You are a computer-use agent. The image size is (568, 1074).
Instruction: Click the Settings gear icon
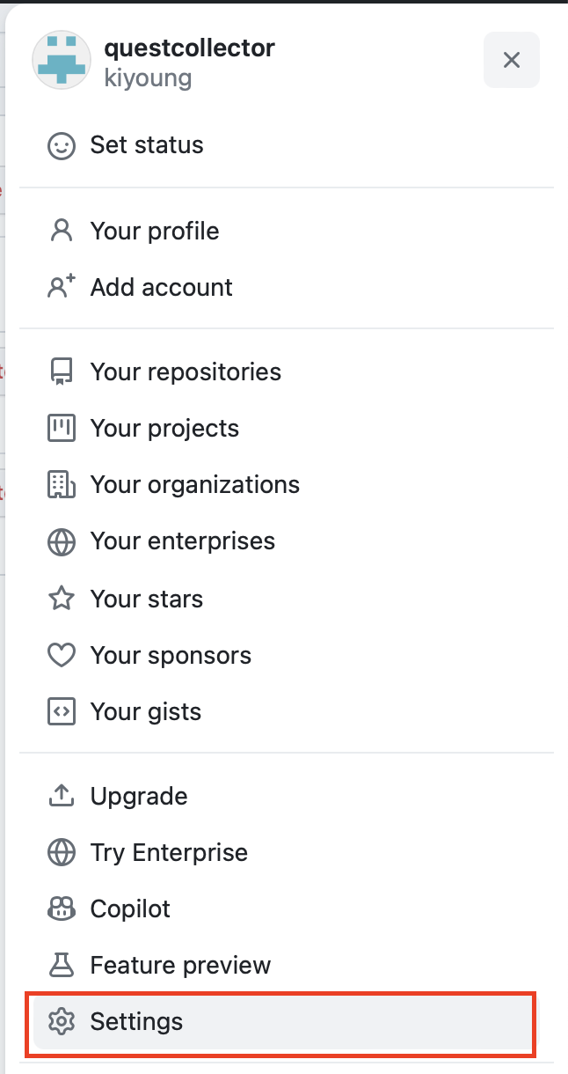[62, 1022]
